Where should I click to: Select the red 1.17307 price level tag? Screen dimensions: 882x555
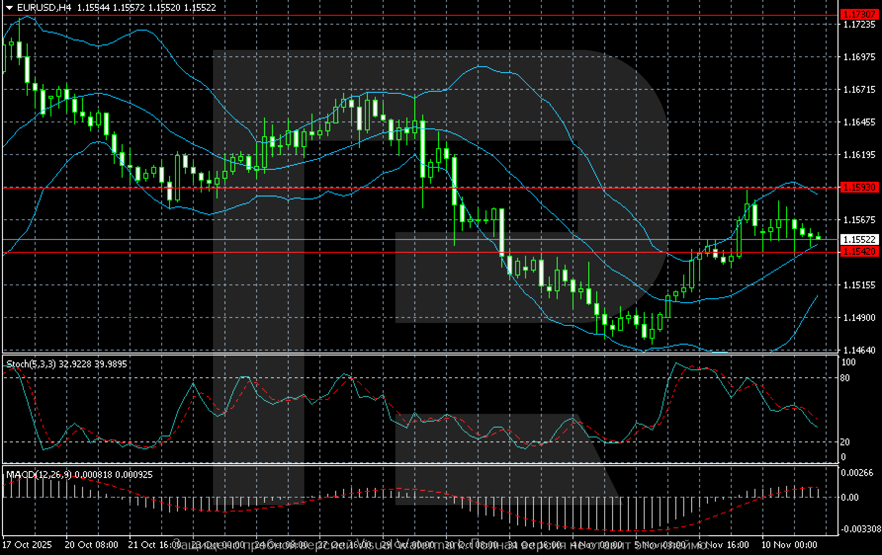tap(859, 15)
